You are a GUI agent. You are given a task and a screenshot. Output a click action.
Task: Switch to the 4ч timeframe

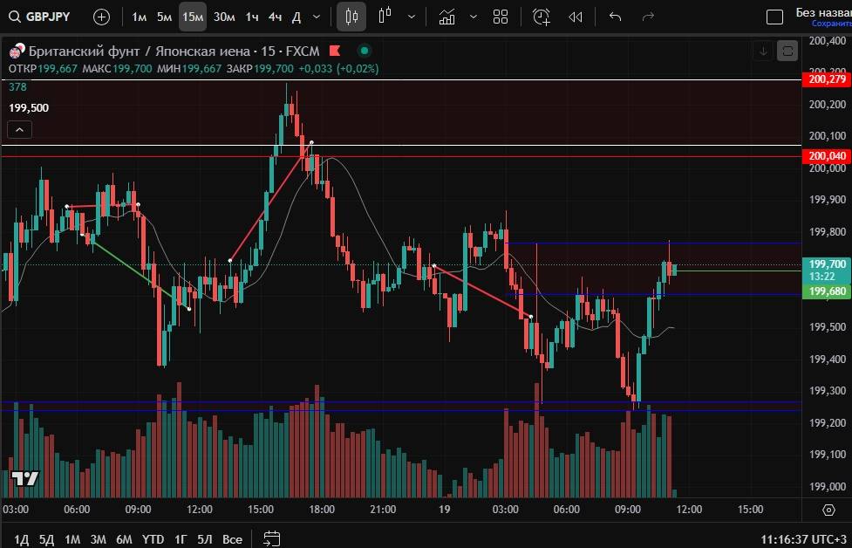pos(275,17)
